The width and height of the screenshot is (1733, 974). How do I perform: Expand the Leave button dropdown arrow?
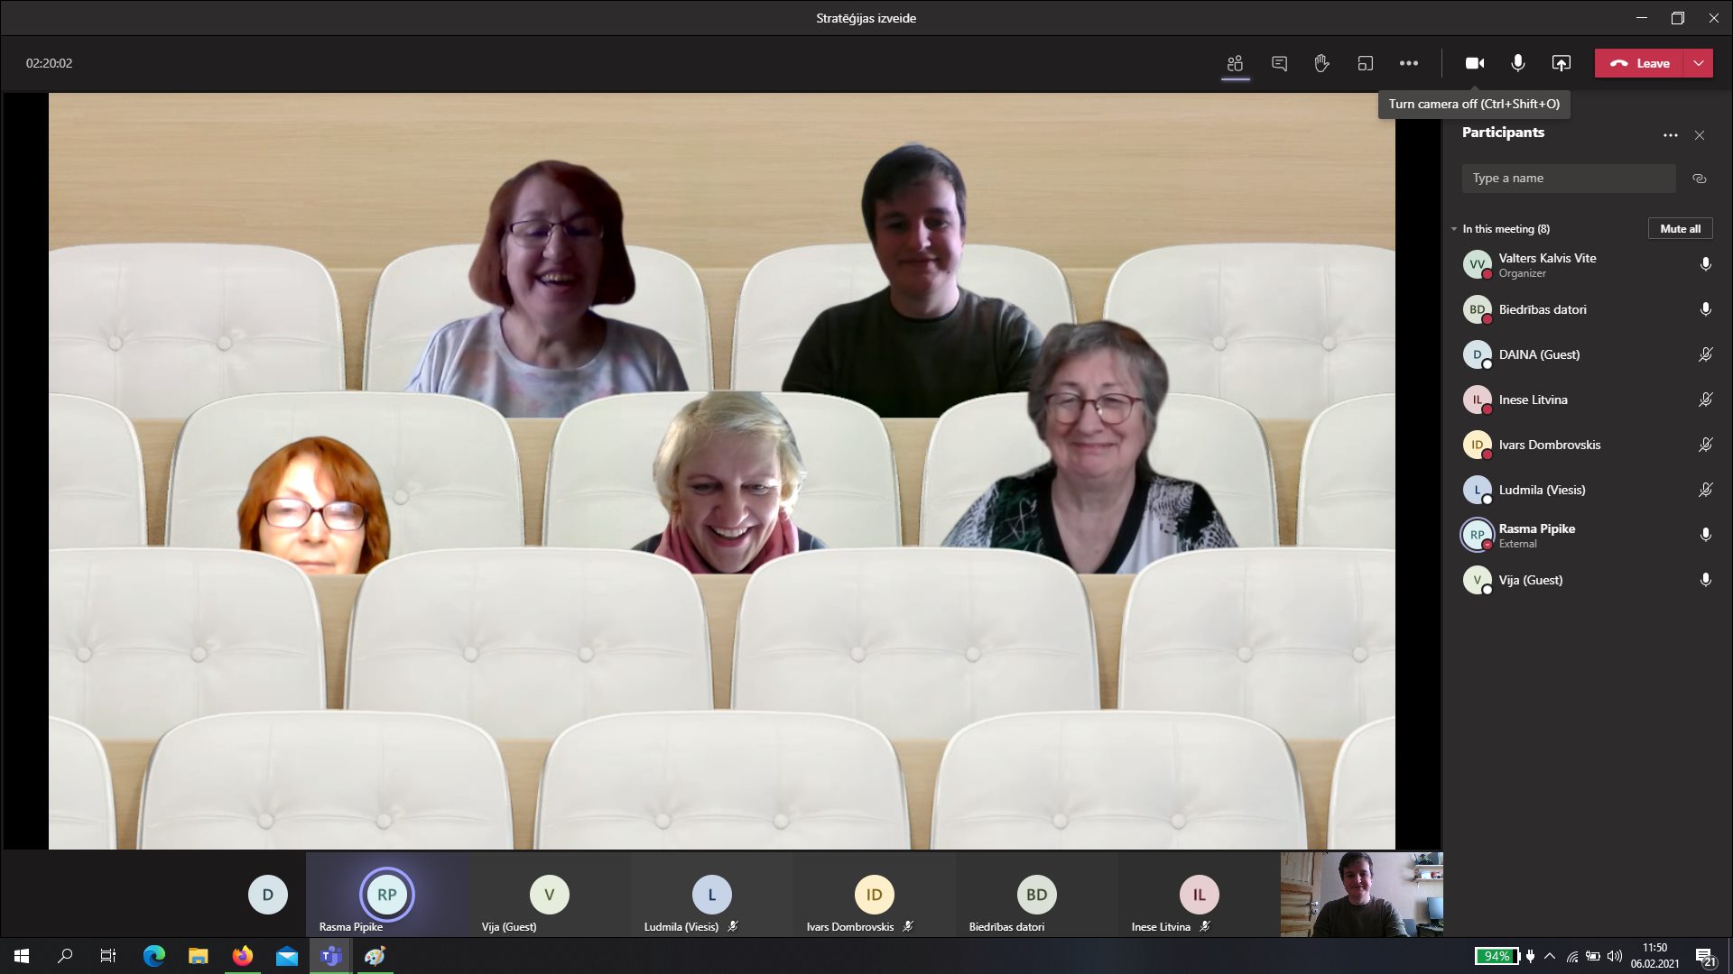1699,63
